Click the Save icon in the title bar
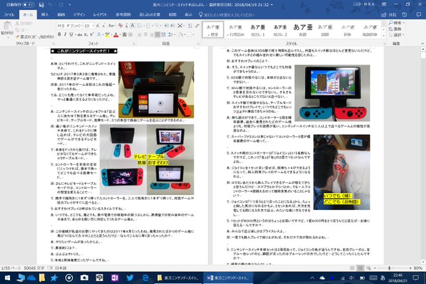Image resolution: width=426 pixels, height=284 pixels. pyautogui.click(x=41, y=4)
